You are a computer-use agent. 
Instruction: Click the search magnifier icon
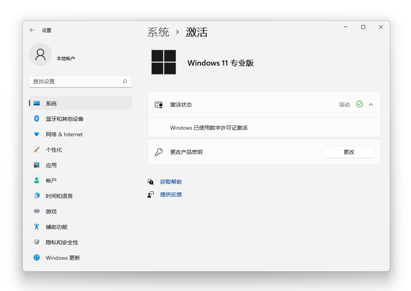125,81
